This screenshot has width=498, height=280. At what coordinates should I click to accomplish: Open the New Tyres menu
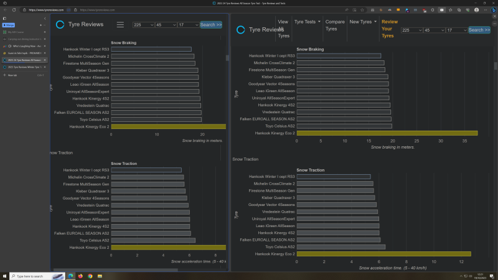[x=362, y=21]
